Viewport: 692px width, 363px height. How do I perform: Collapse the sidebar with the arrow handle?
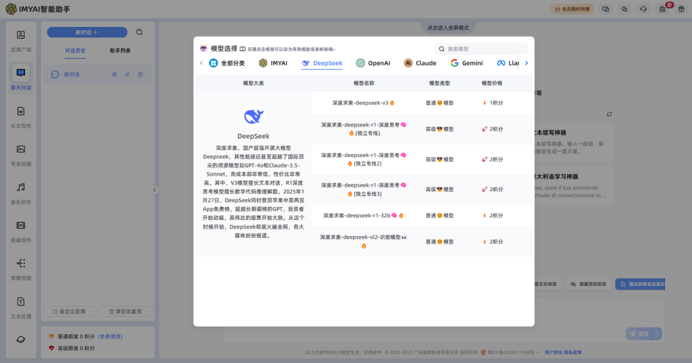(154, 190)
